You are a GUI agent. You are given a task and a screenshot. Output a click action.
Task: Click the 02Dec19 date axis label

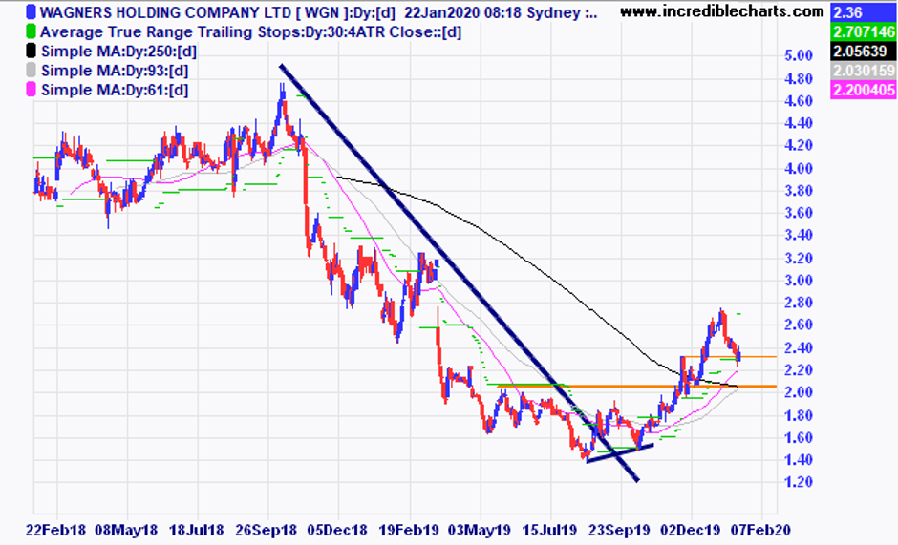(690, 530)
